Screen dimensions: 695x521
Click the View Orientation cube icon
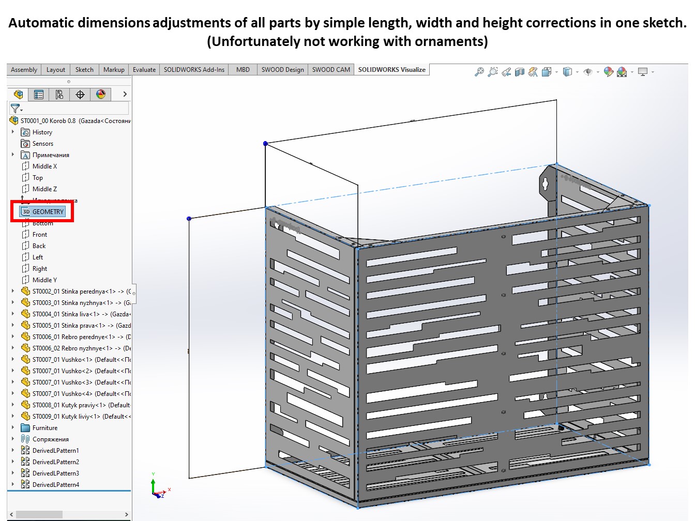pos(547,72)
